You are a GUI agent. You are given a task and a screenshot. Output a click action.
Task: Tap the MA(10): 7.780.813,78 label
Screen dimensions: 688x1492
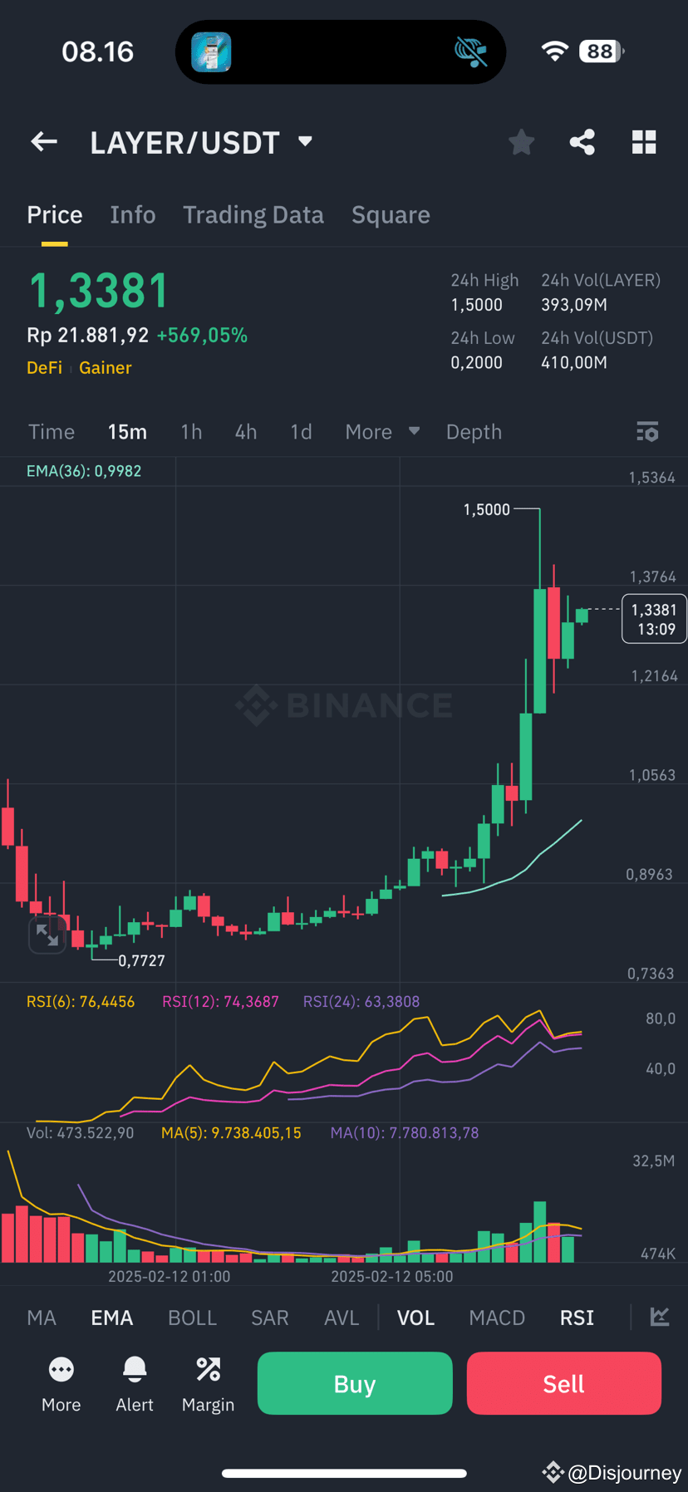click(405, 1133)
